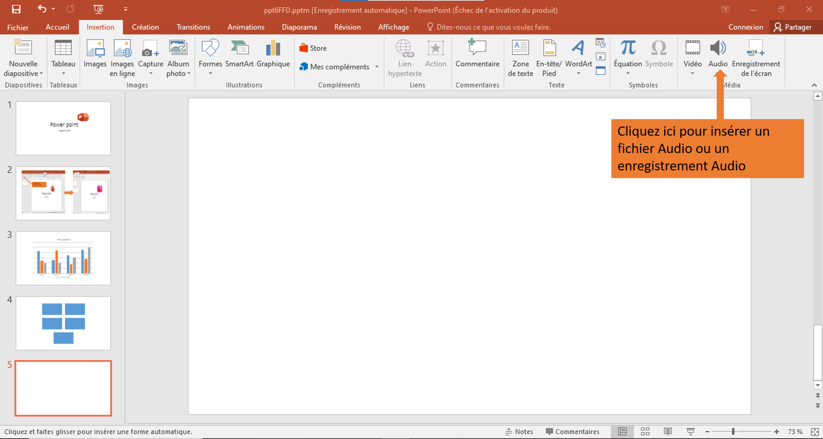This screenshot has width=823, height=439.
Task: Toggle the Commentaires pane in status bar
Action: click(x=572, y=432)
